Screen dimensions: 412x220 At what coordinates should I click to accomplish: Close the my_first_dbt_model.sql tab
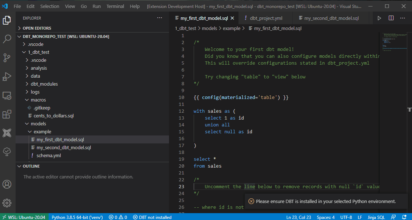(x=232, y=18)
